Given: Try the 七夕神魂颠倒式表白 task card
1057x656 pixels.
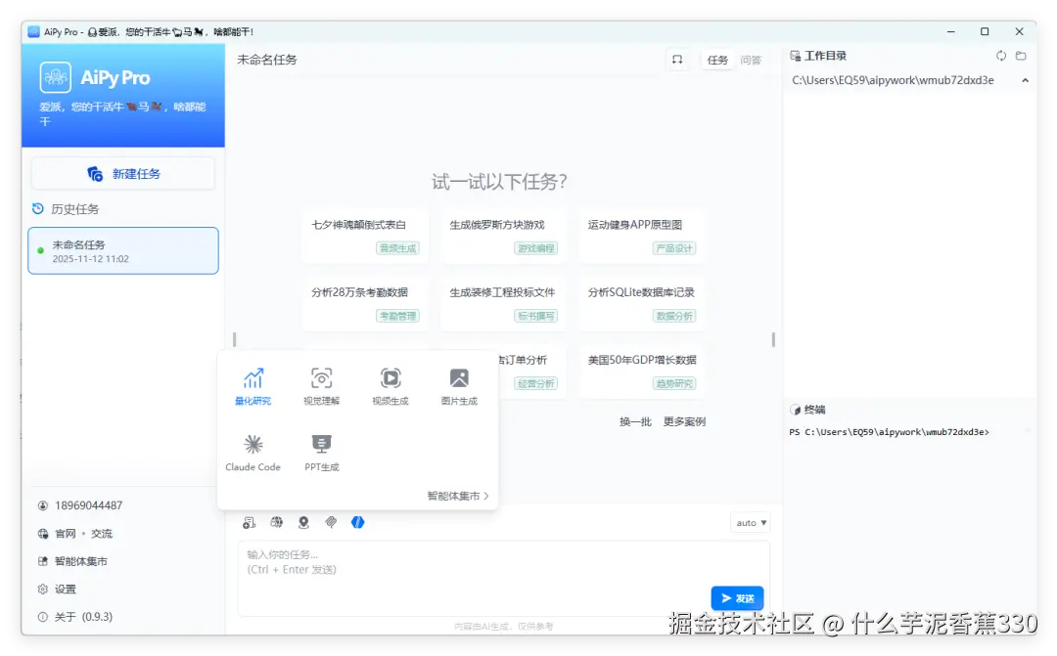Looking at the screenshot, I should (365, 235).
